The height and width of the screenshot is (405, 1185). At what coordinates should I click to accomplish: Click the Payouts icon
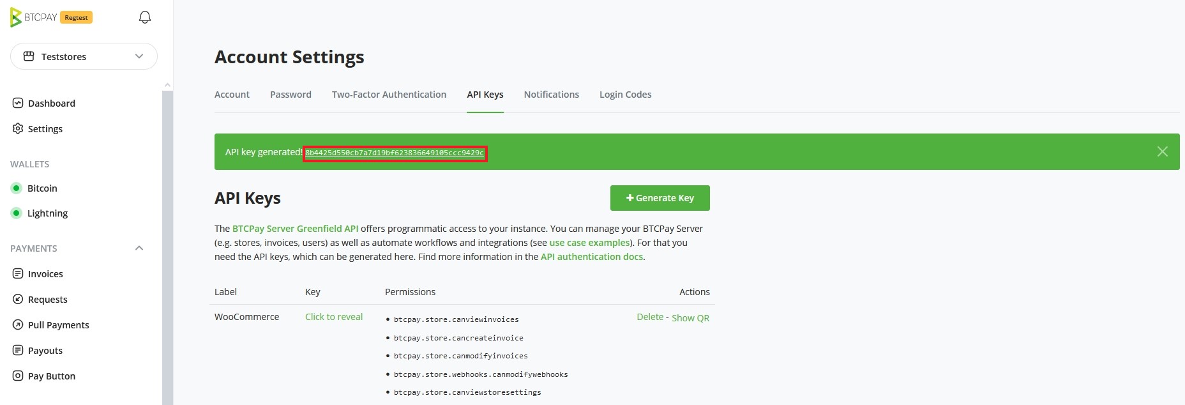[x=18, y=350]
